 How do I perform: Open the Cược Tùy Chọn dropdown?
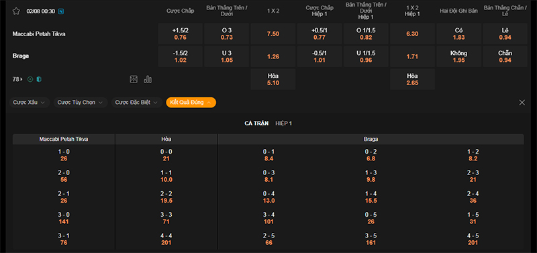(x=80, y=103)
